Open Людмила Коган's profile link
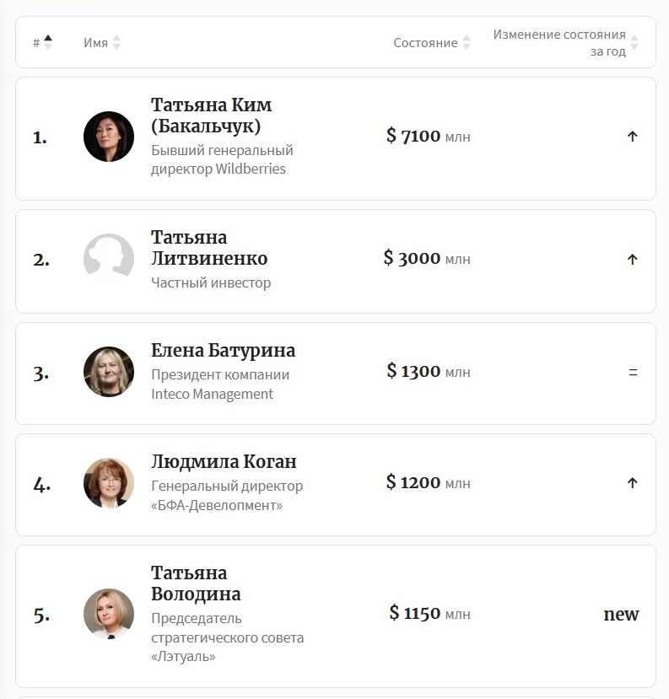669x699 pixels. (x=223, y=462)
